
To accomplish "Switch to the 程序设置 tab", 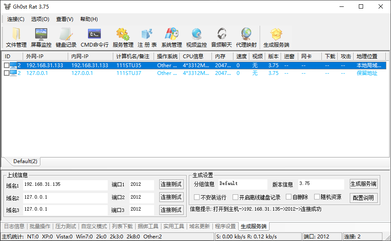I will coord(225,226).
